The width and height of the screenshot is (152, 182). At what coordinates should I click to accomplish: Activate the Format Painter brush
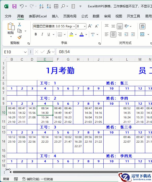tap(20, 37)
